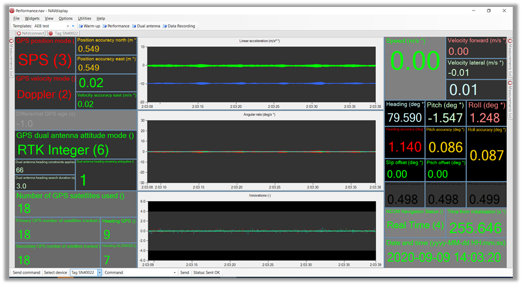Select RTK Integer (6) attitude mode widget
Image resolution: width=522 pixels, height=285 pixels.
[x=76, y=145]
